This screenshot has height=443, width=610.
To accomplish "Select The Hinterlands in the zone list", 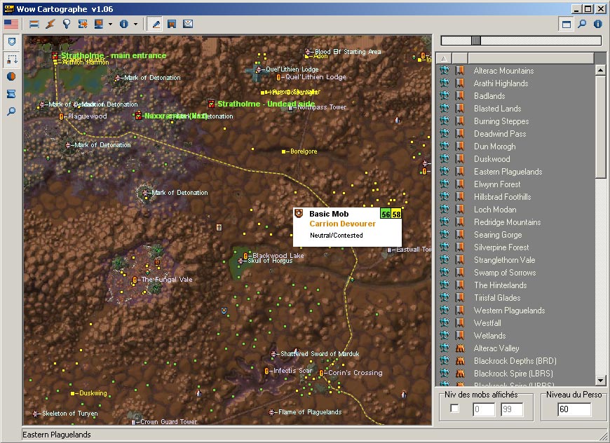I will click(501, 285).
